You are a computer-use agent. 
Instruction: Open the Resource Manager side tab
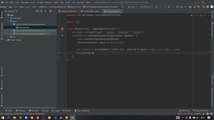(2, 31)
